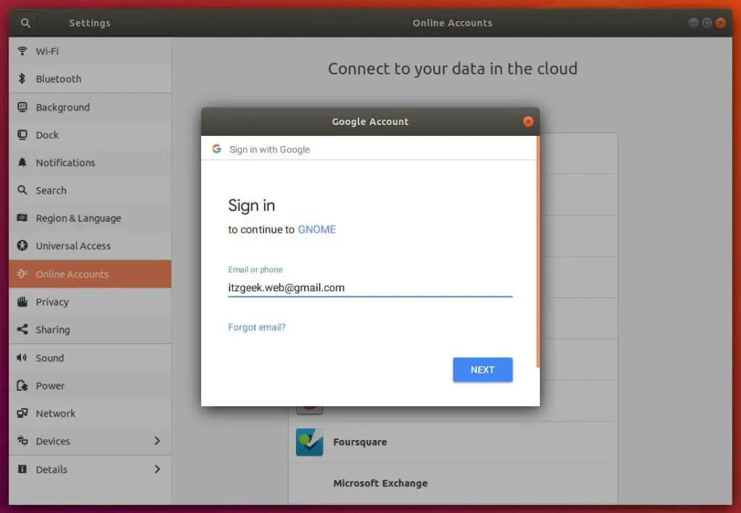Image resolution: width=741 pixels, height=513 pixels.
Task: Expand the Devices submenu chevron
Action: click(157, 441)
